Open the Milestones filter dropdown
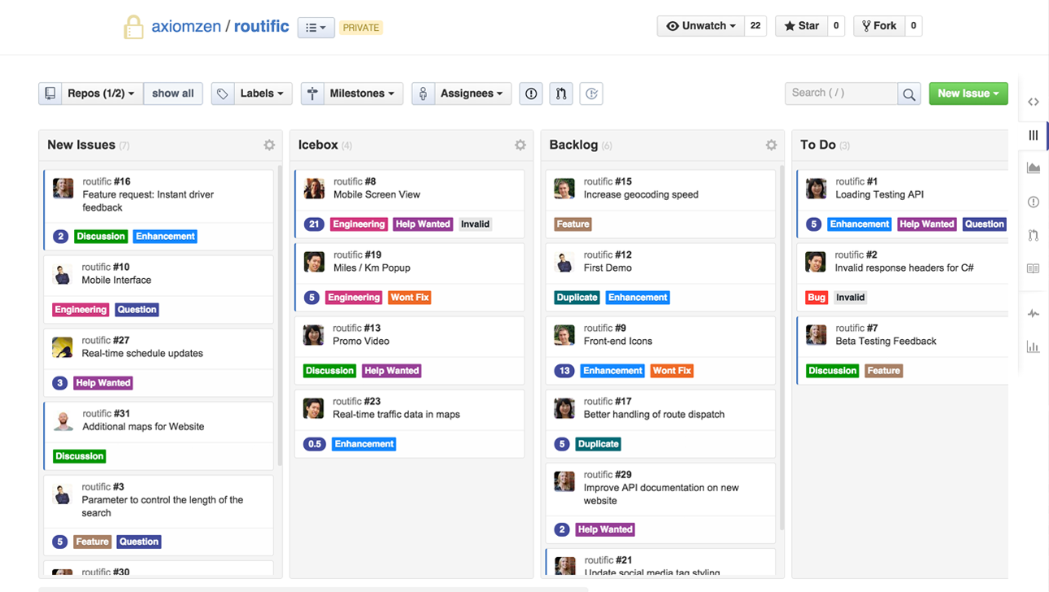This screenshot has height=592, width=1049. (x=362, y=94)
